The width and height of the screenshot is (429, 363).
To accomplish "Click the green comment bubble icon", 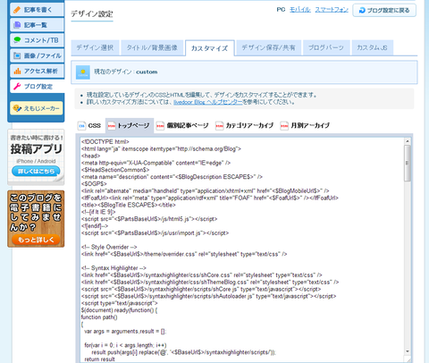I will [17, 40].
